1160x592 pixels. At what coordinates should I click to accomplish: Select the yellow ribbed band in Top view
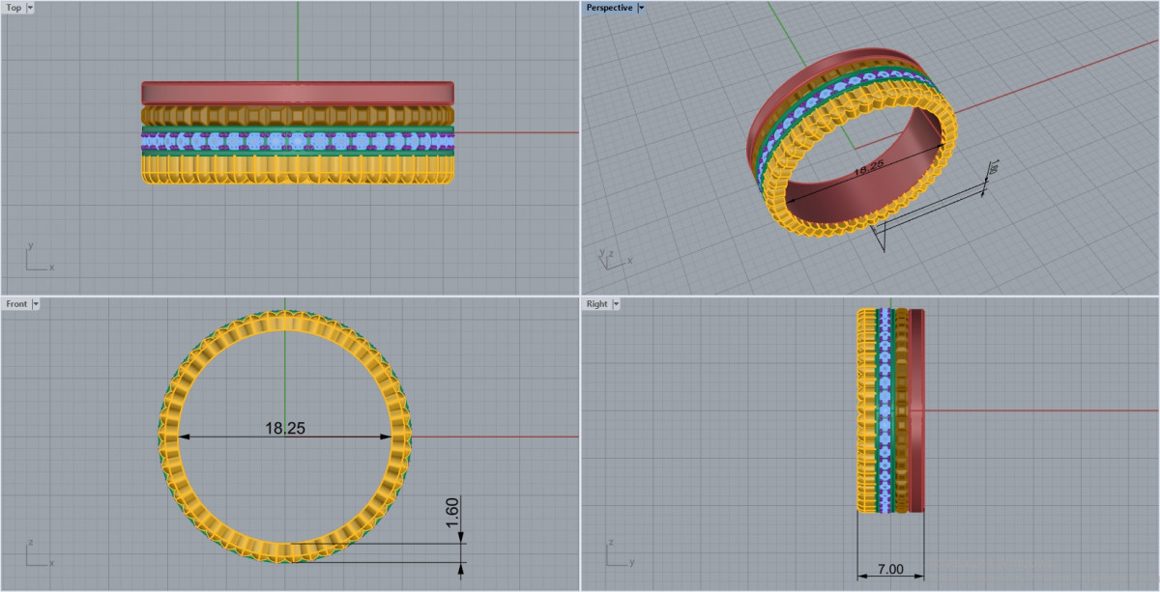298,170
